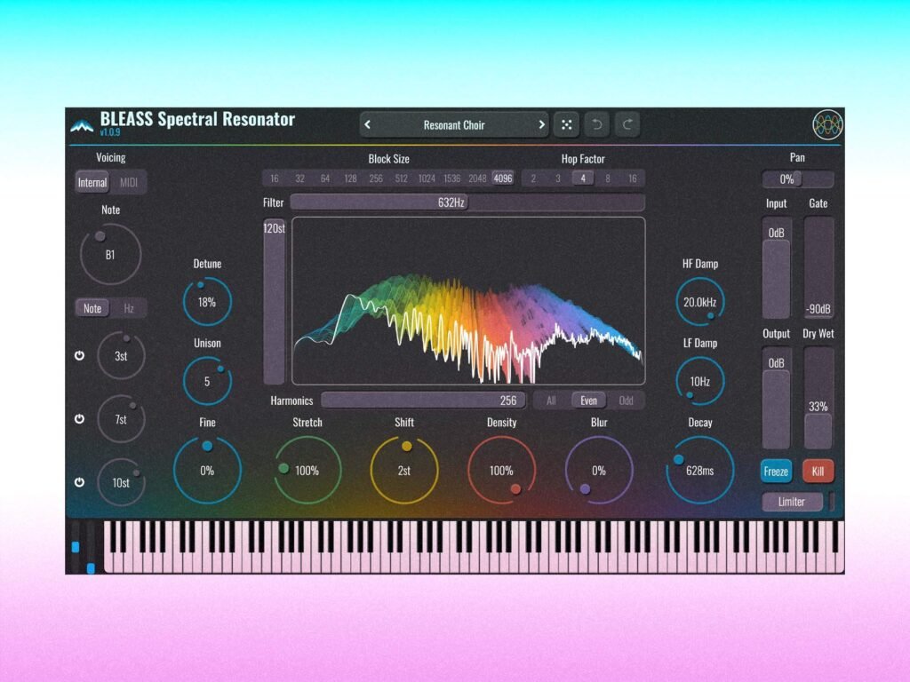The image size is (910, 682).
Task: Set Block Size to 16
Action: (274, 178)
